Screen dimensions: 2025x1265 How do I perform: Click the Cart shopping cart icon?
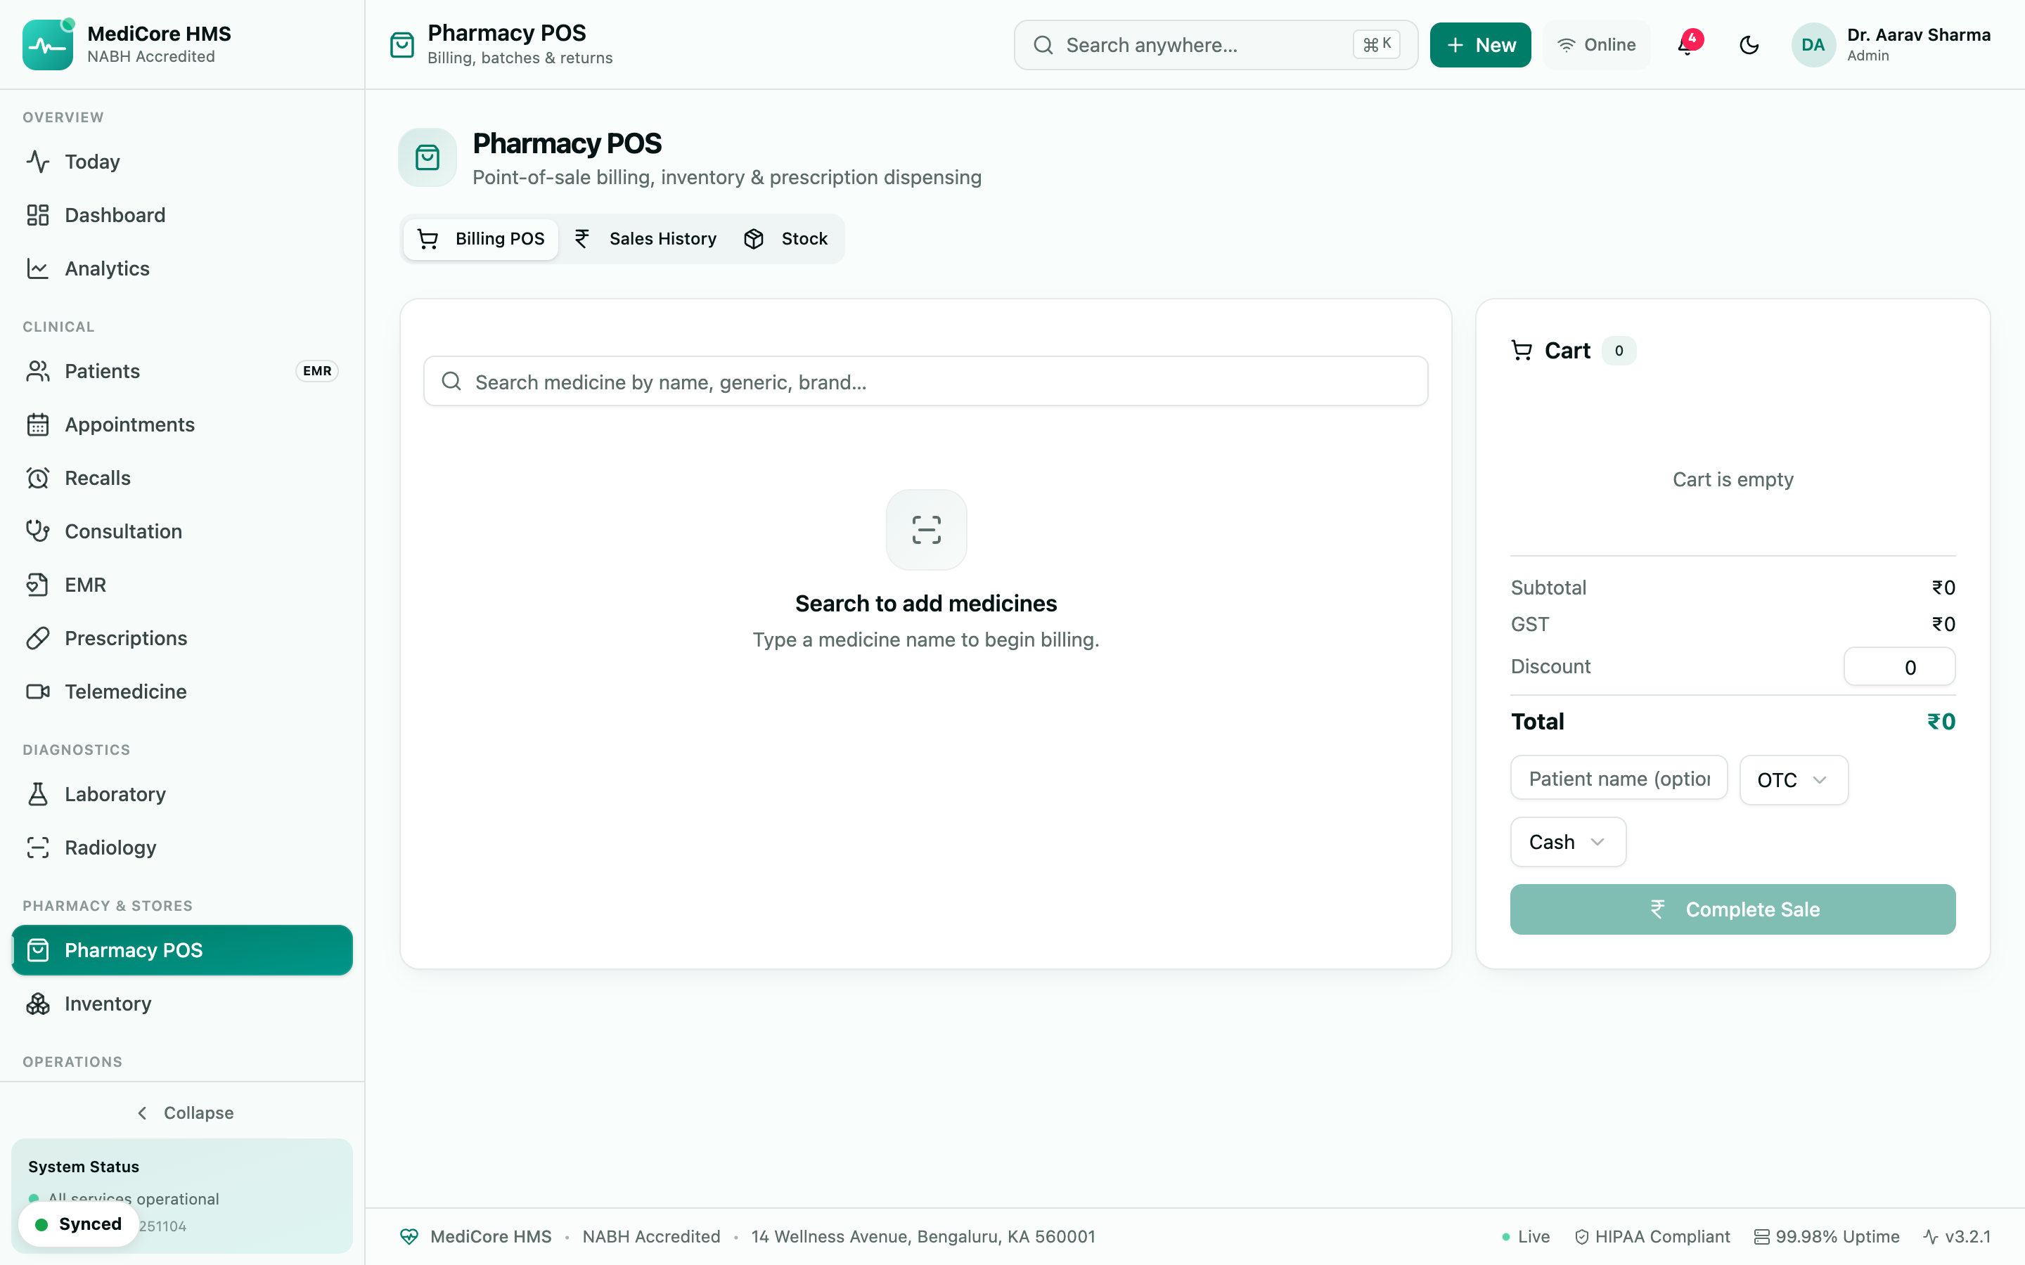point(1522,351)
